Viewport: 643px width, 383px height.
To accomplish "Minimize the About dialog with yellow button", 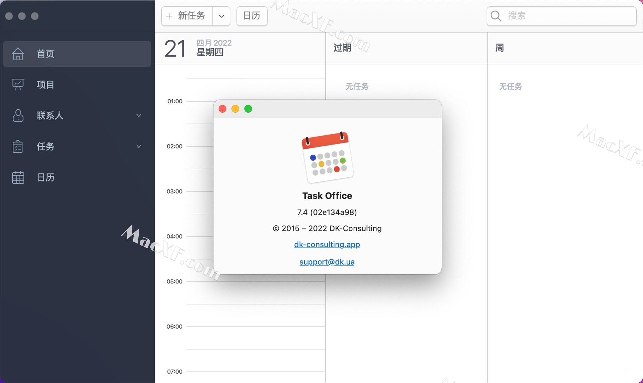I will click(235, 109).
